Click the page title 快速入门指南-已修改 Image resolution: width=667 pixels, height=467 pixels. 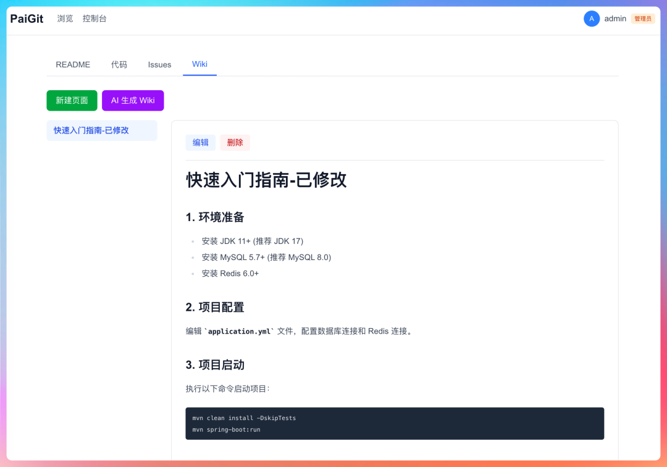266,180
